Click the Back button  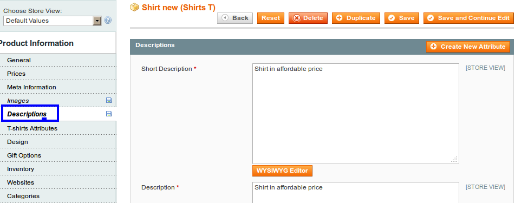click(x=235, y=18)
